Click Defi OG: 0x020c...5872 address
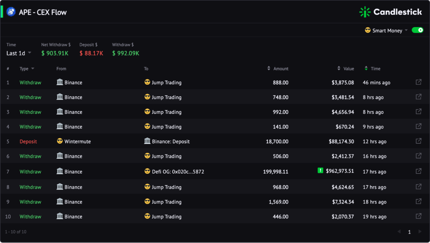Screen dimensions: 430x243 tap(178, 172)
